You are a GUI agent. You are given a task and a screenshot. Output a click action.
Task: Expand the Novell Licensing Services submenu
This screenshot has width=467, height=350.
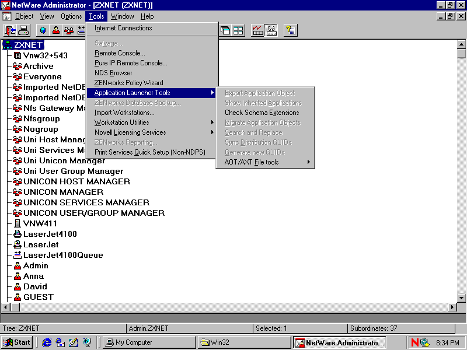(151, 132)
